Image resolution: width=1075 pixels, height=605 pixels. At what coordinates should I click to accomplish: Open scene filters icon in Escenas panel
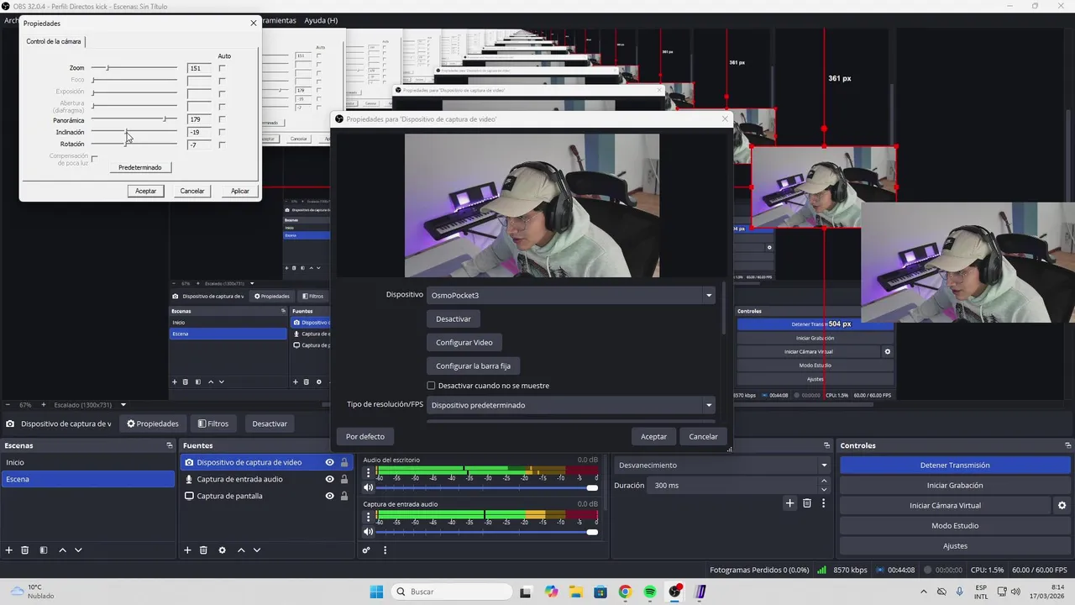[x=44, y=550]
